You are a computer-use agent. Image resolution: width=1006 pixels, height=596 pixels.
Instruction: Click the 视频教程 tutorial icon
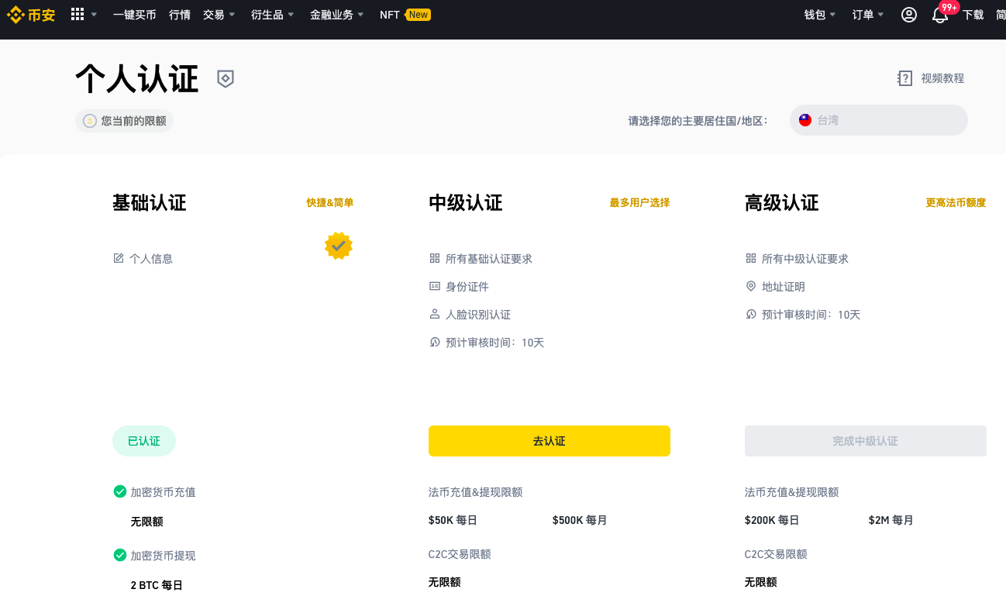point(904,78)
